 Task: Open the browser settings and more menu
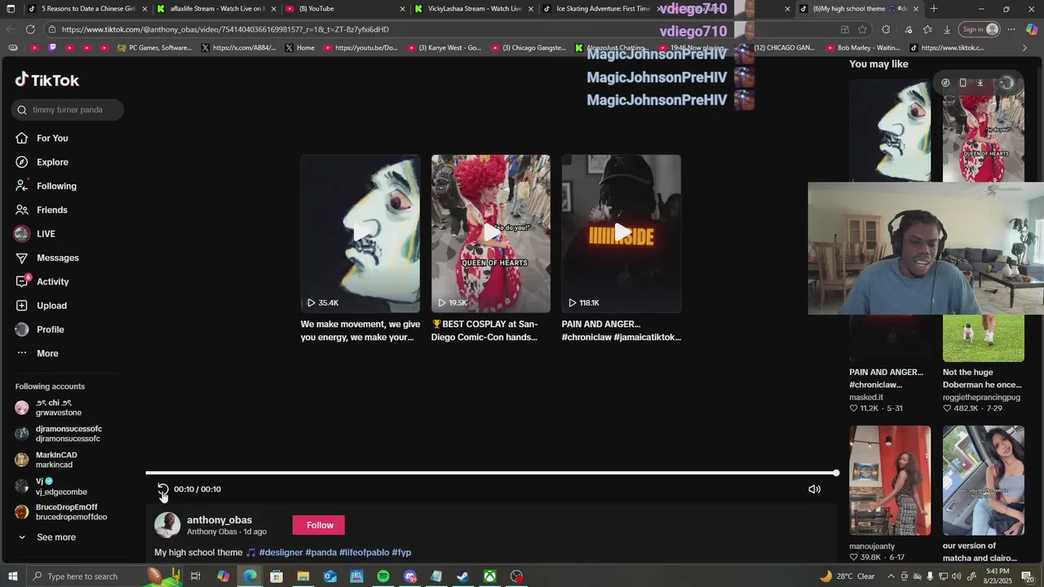pos(1011,29)
